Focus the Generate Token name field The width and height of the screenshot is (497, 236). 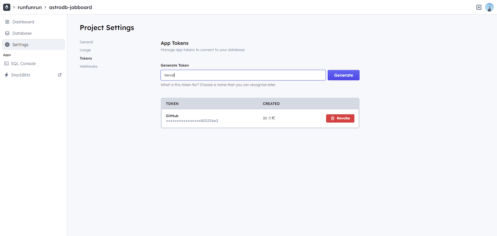pyautogui.click(x=243, y=75)
